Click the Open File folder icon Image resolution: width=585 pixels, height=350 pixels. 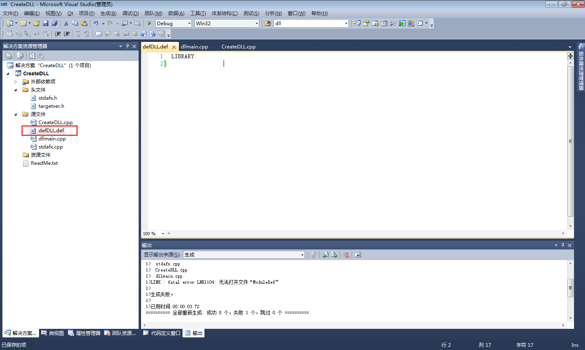pyautogui.click(x=37, y=23)
